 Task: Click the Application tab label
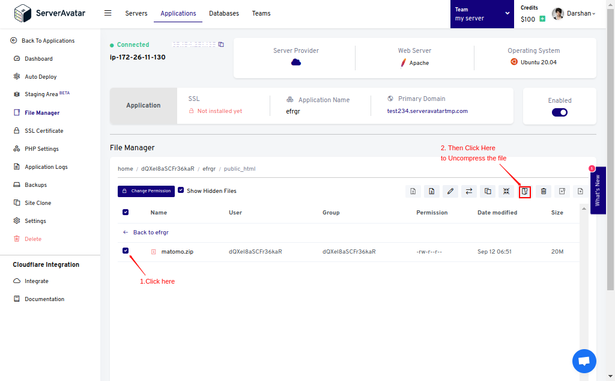(x=143, y=105)
